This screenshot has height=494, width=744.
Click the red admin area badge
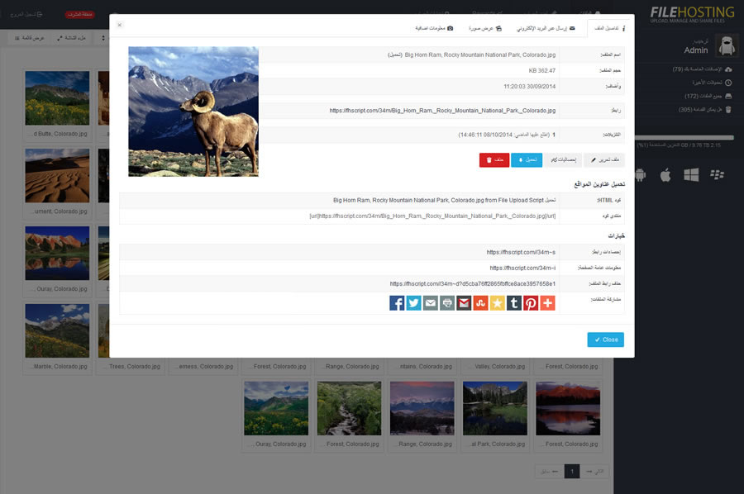click(79, 14)
